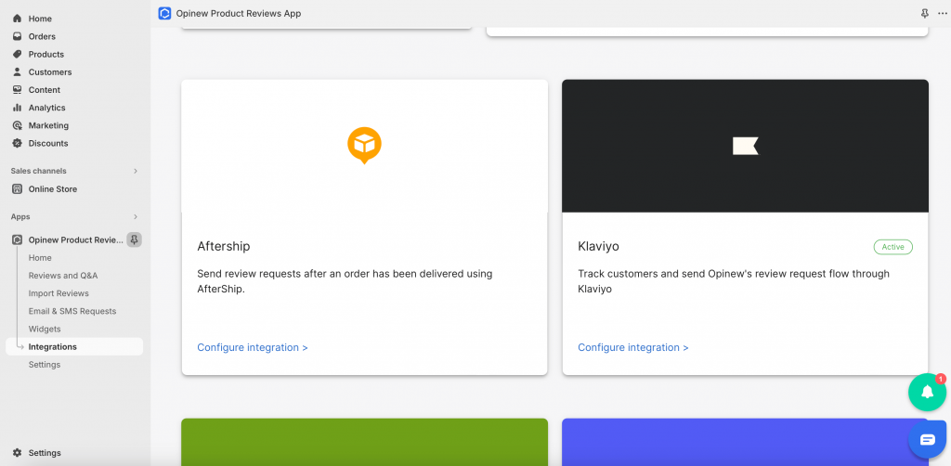Configure the Aftership integration
The width and height of the screenshot is (951, 466).
[x=253, y=347]
